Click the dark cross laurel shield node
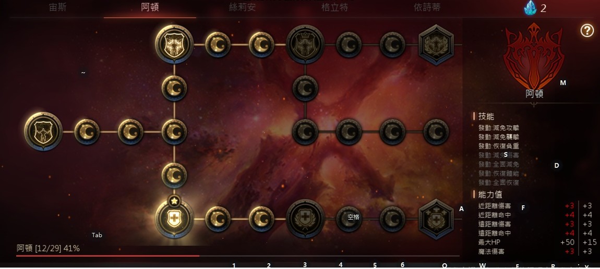 point(305,218)
